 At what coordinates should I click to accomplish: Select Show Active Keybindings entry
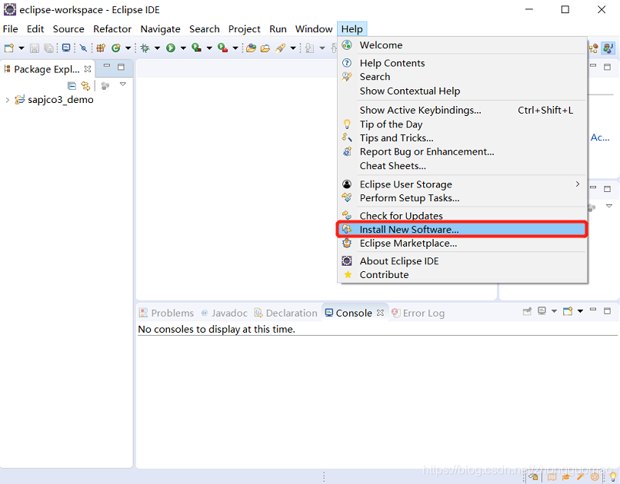click(462, 110)
